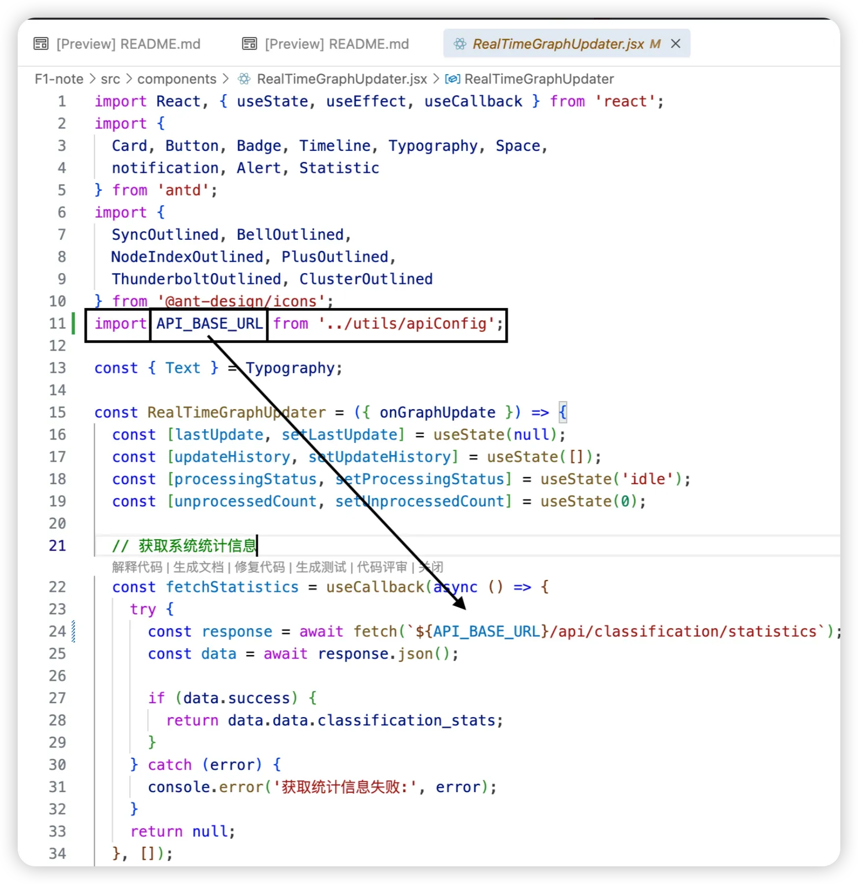Image resolution: width=858 pixels, height=884 pixels.
Task: Switch to the RealTimeGraphUpdater.jsx editor tab
Action: [x=557, y=44]
